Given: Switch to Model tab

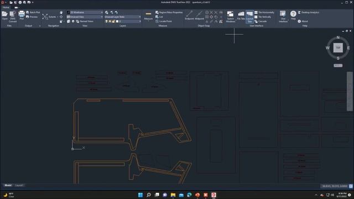Looking at the screenshot, I should 8,185.
